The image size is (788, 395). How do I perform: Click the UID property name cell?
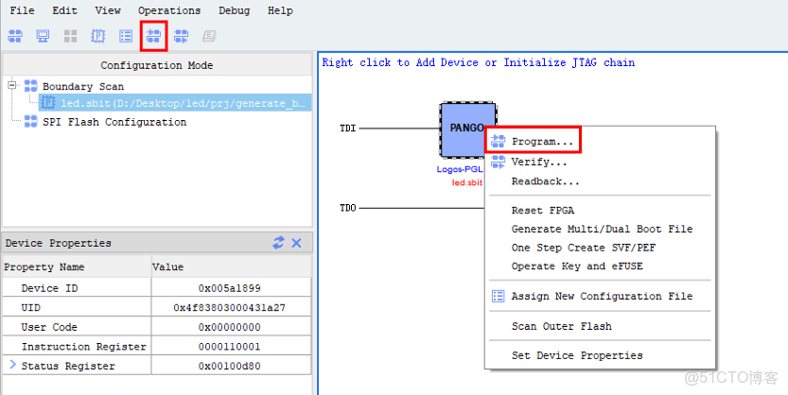pyautogui.click(x=77, y=307)
